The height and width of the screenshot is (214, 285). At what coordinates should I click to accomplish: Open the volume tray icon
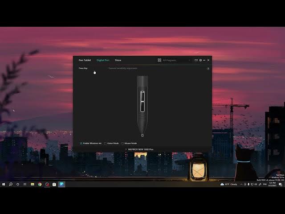click(x=255, y=184)
